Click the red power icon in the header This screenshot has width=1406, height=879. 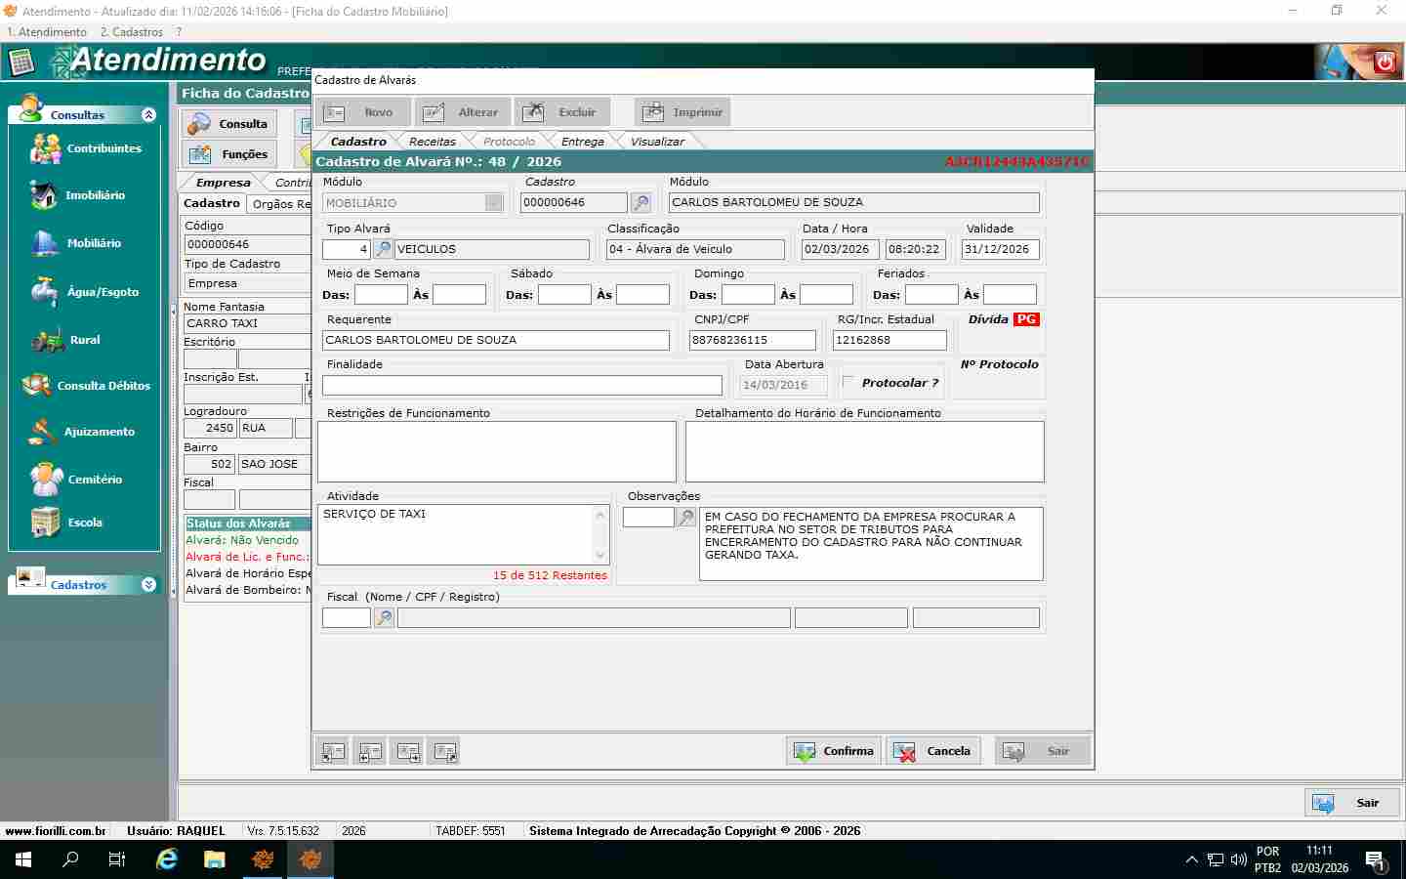click(1385, 63)
